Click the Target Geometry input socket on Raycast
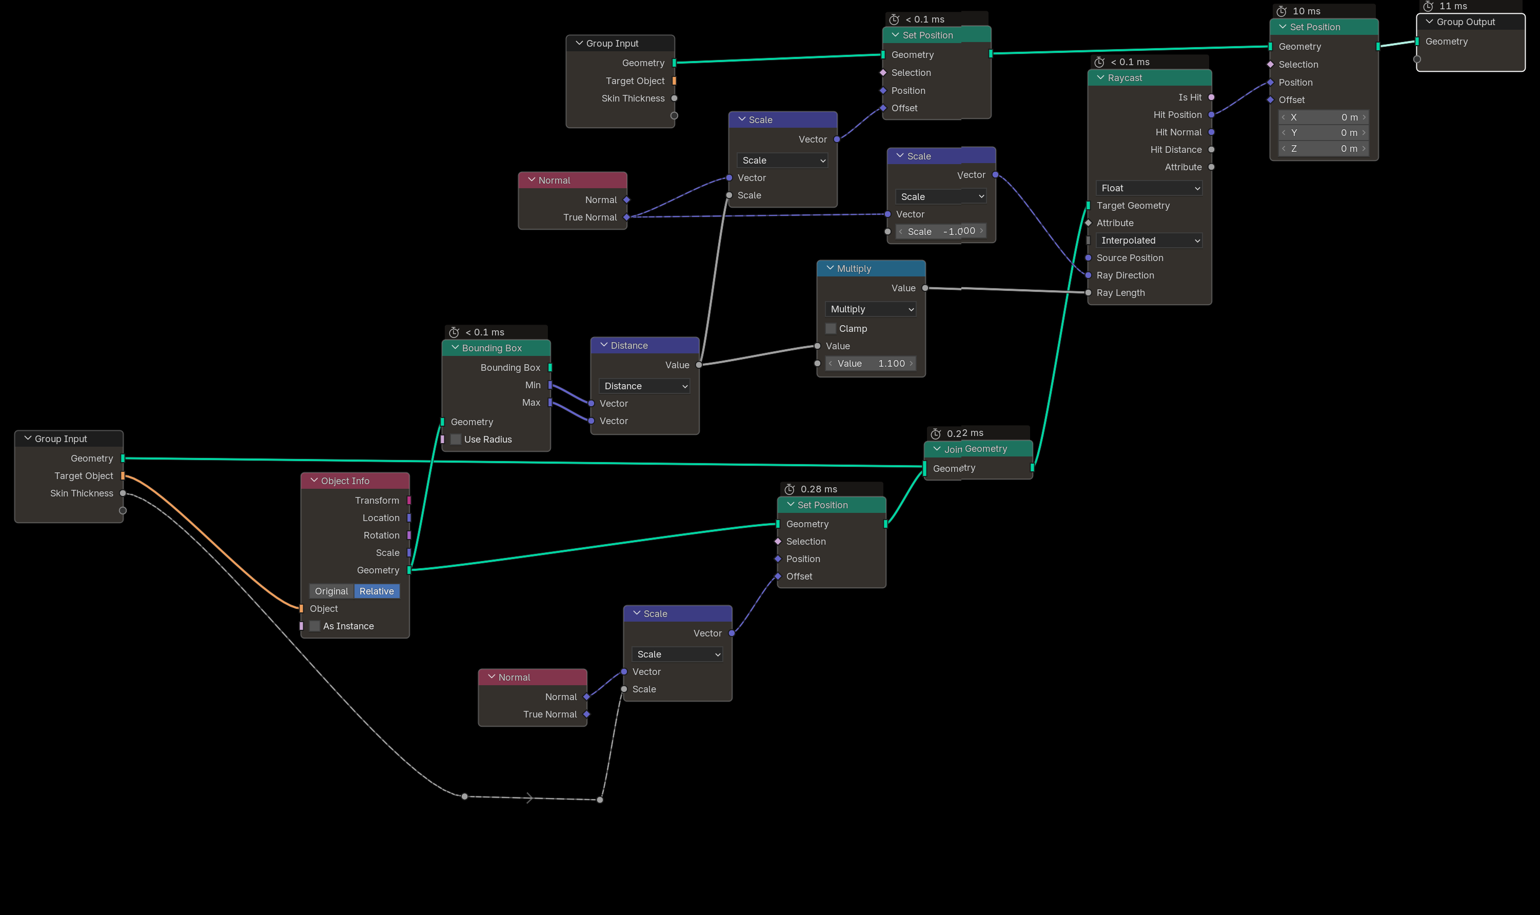The image size is (1540, 915). pyautogui.click(x=1088, y=205)
